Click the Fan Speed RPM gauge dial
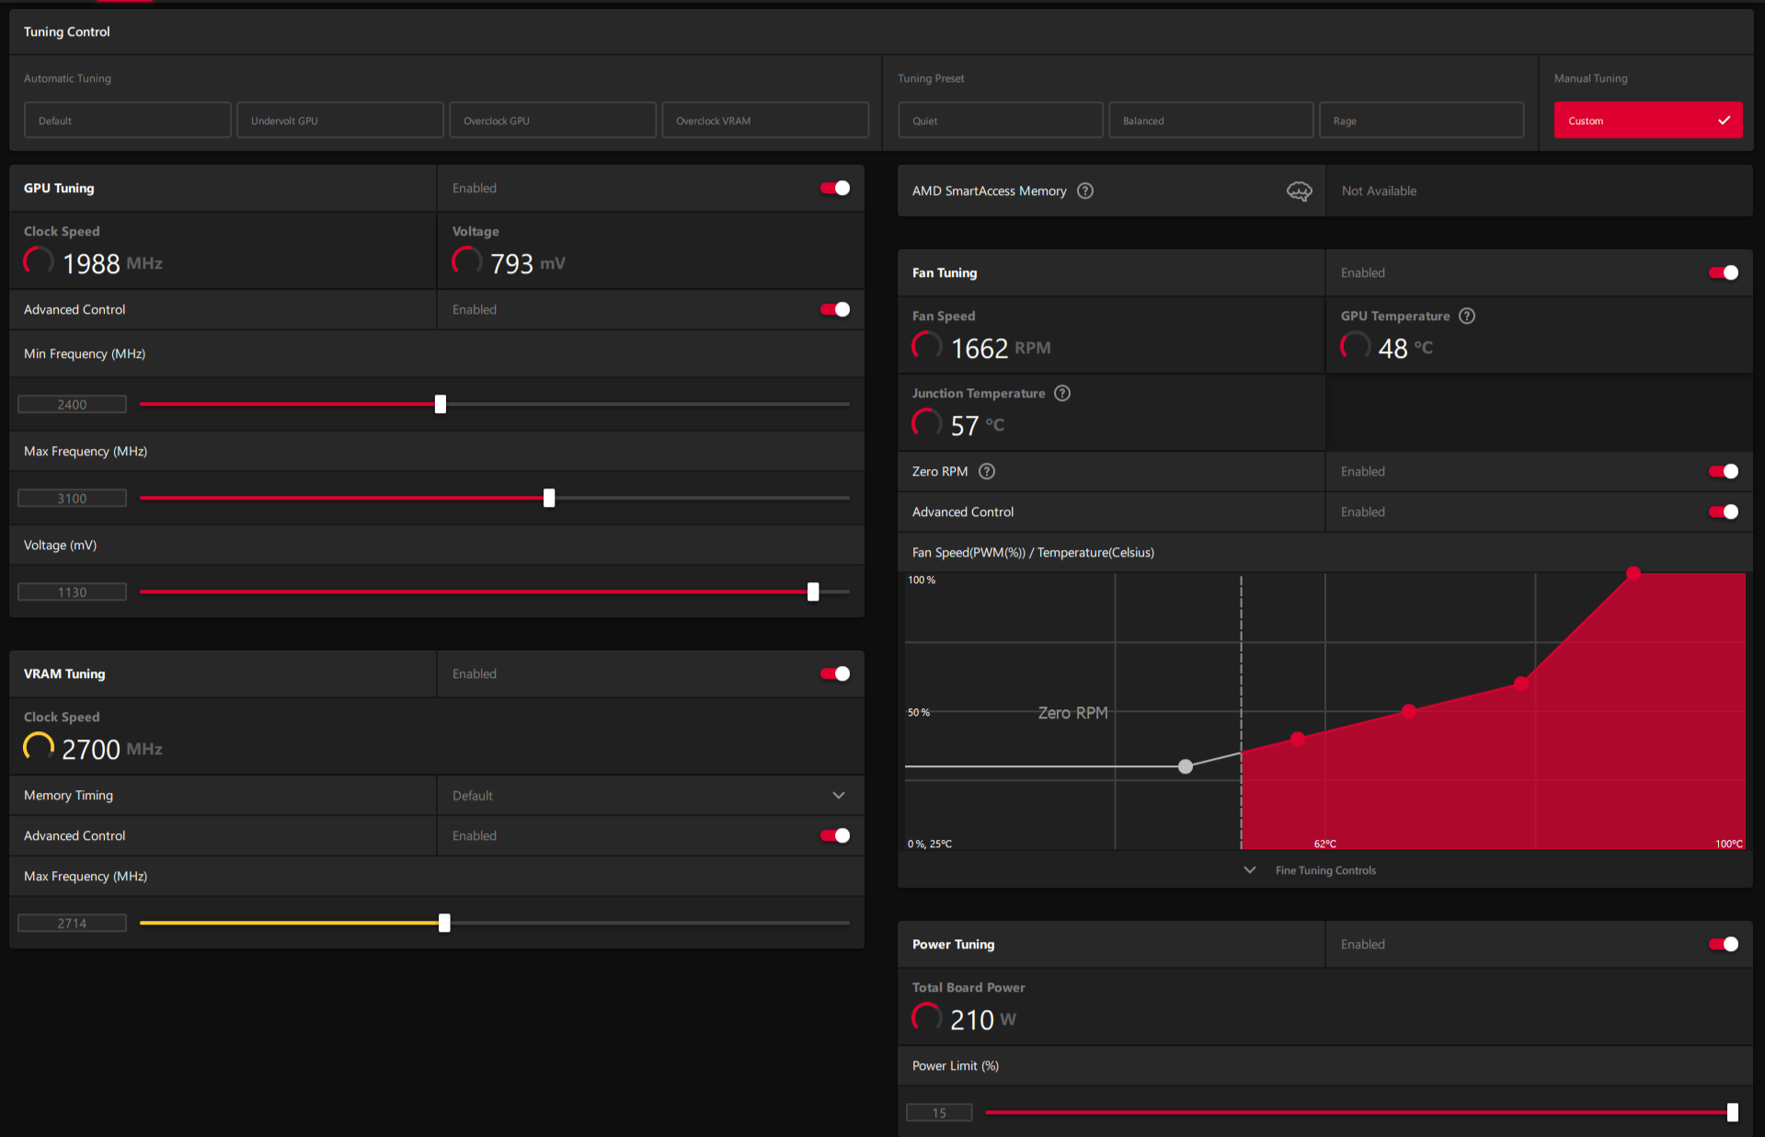This screenshot has height=1137, width=1765. click(x=926, y=346)
